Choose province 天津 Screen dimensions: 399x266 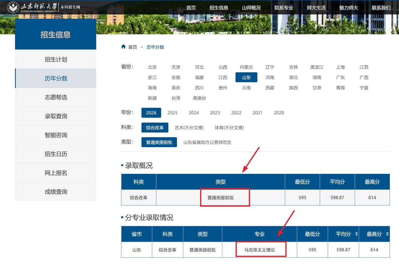click(x=176, y=67)
